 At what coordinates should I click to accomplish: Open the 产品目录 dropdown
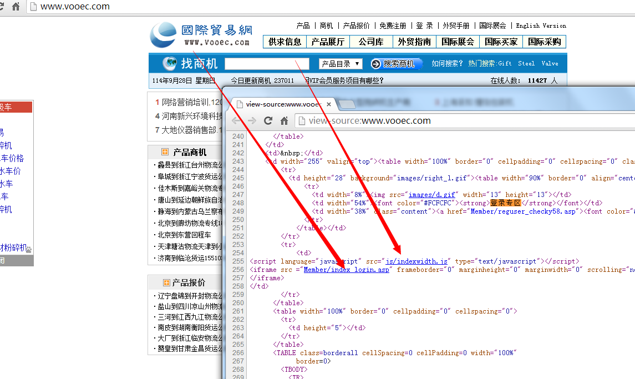point(341,64)
